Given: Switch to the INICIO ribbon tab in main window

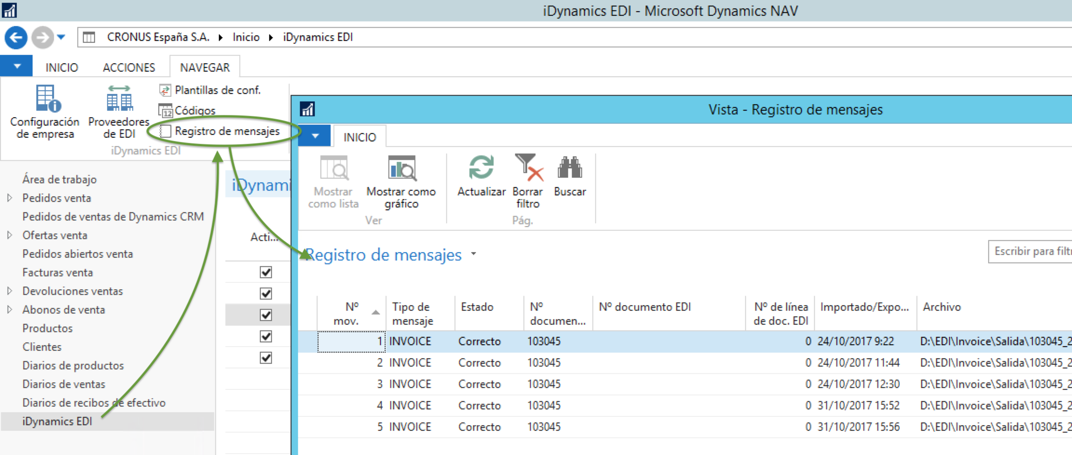Looking at the screenshot, I should coord(61,67).
